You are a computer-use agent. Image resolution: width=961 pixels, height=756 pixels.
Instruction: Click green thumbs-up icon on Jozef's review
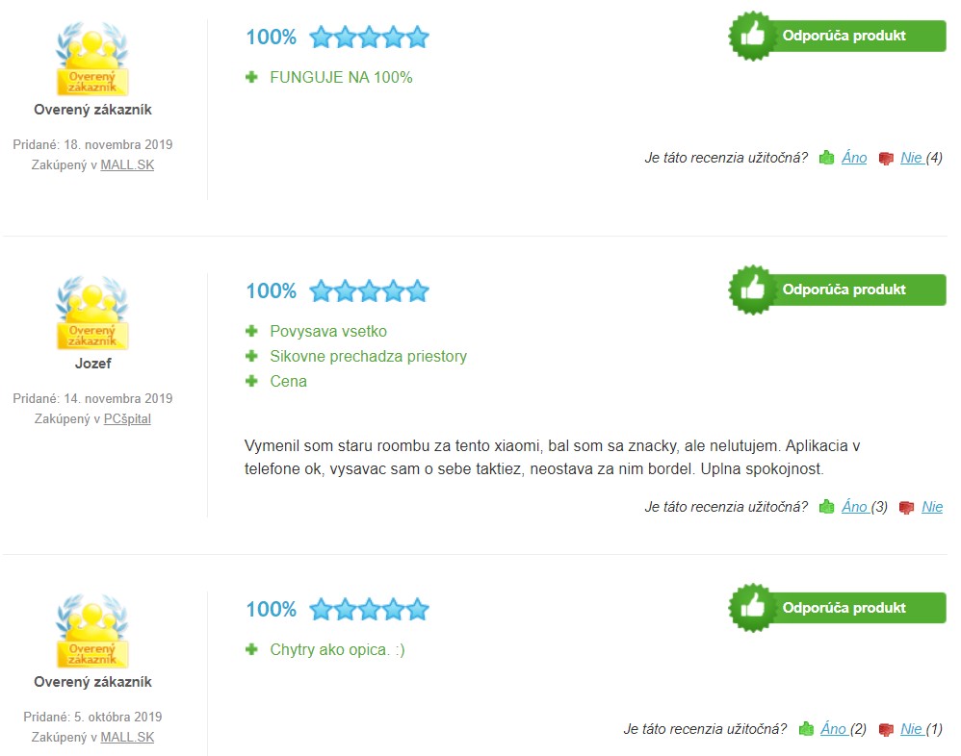827,507
